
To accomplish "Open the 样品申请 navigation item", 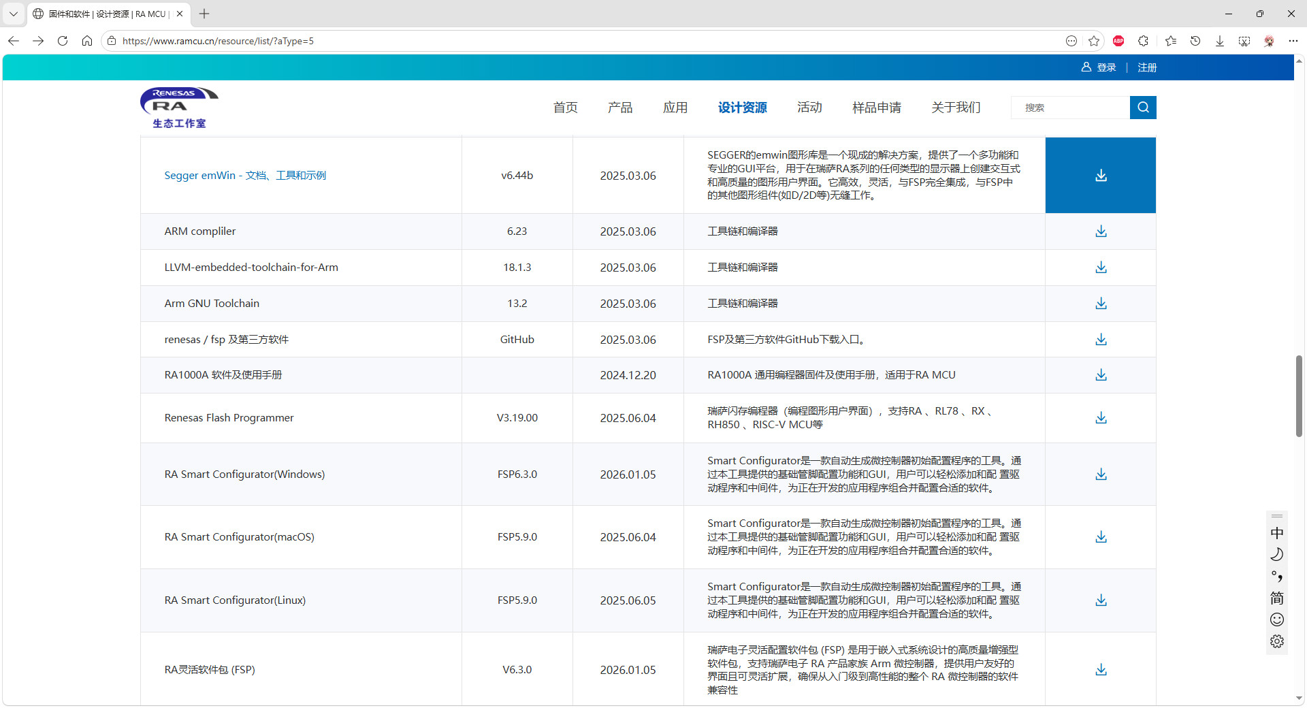I will [877, 108].
